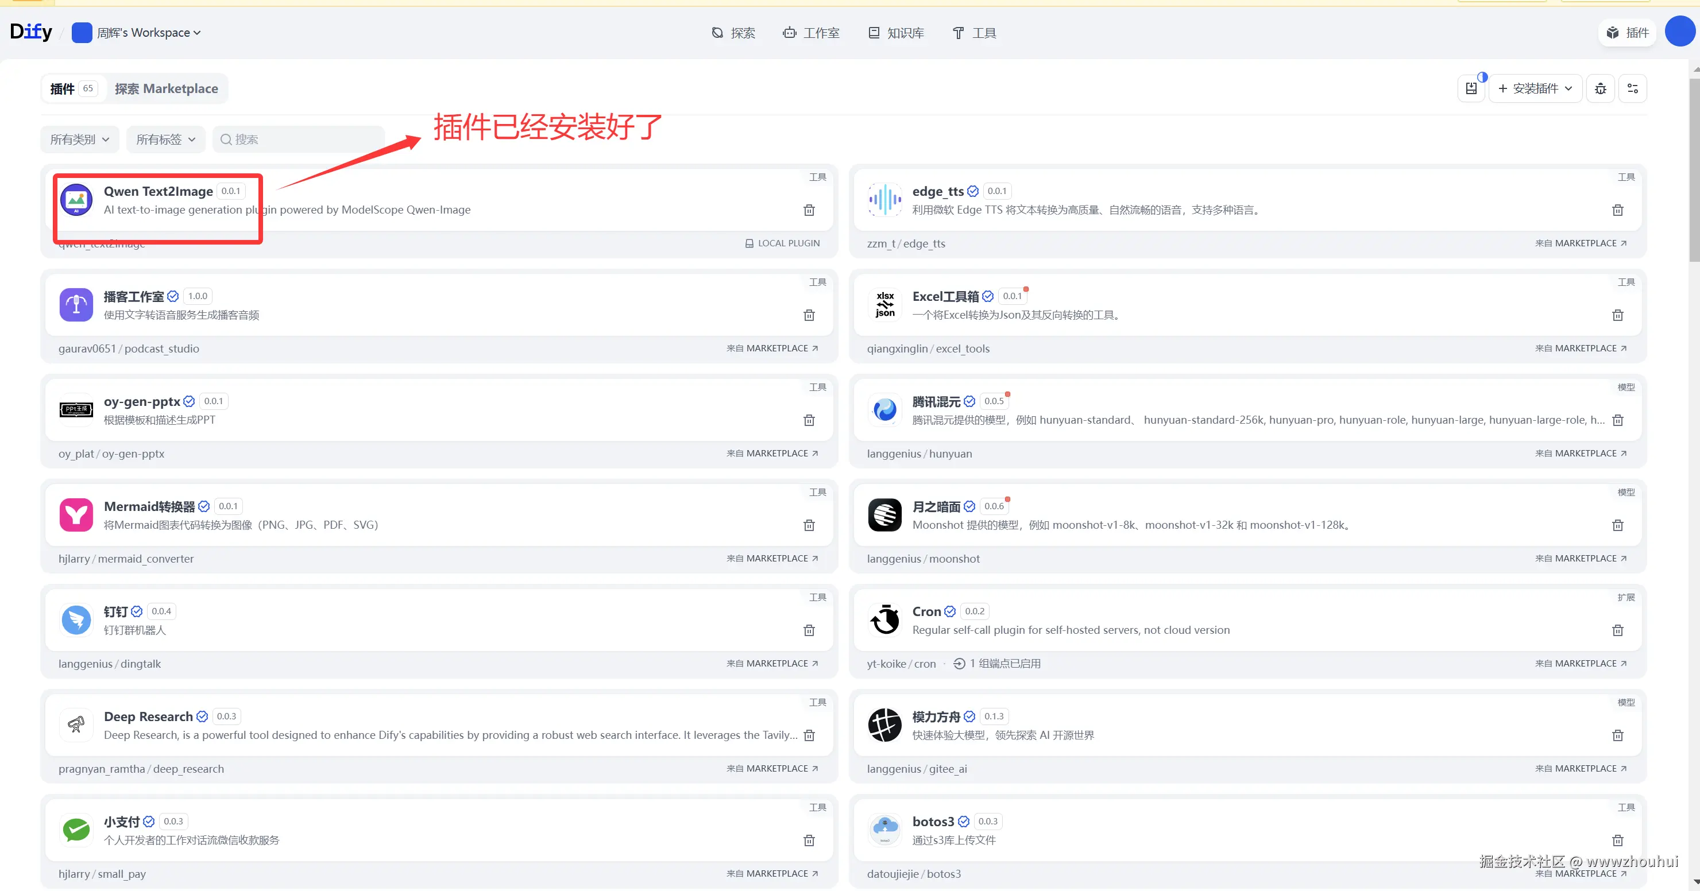Screen dimensions: 1700x891
Task: Click the botos3 plugin title
Action: pyautogui.click(x=933, y=822)
